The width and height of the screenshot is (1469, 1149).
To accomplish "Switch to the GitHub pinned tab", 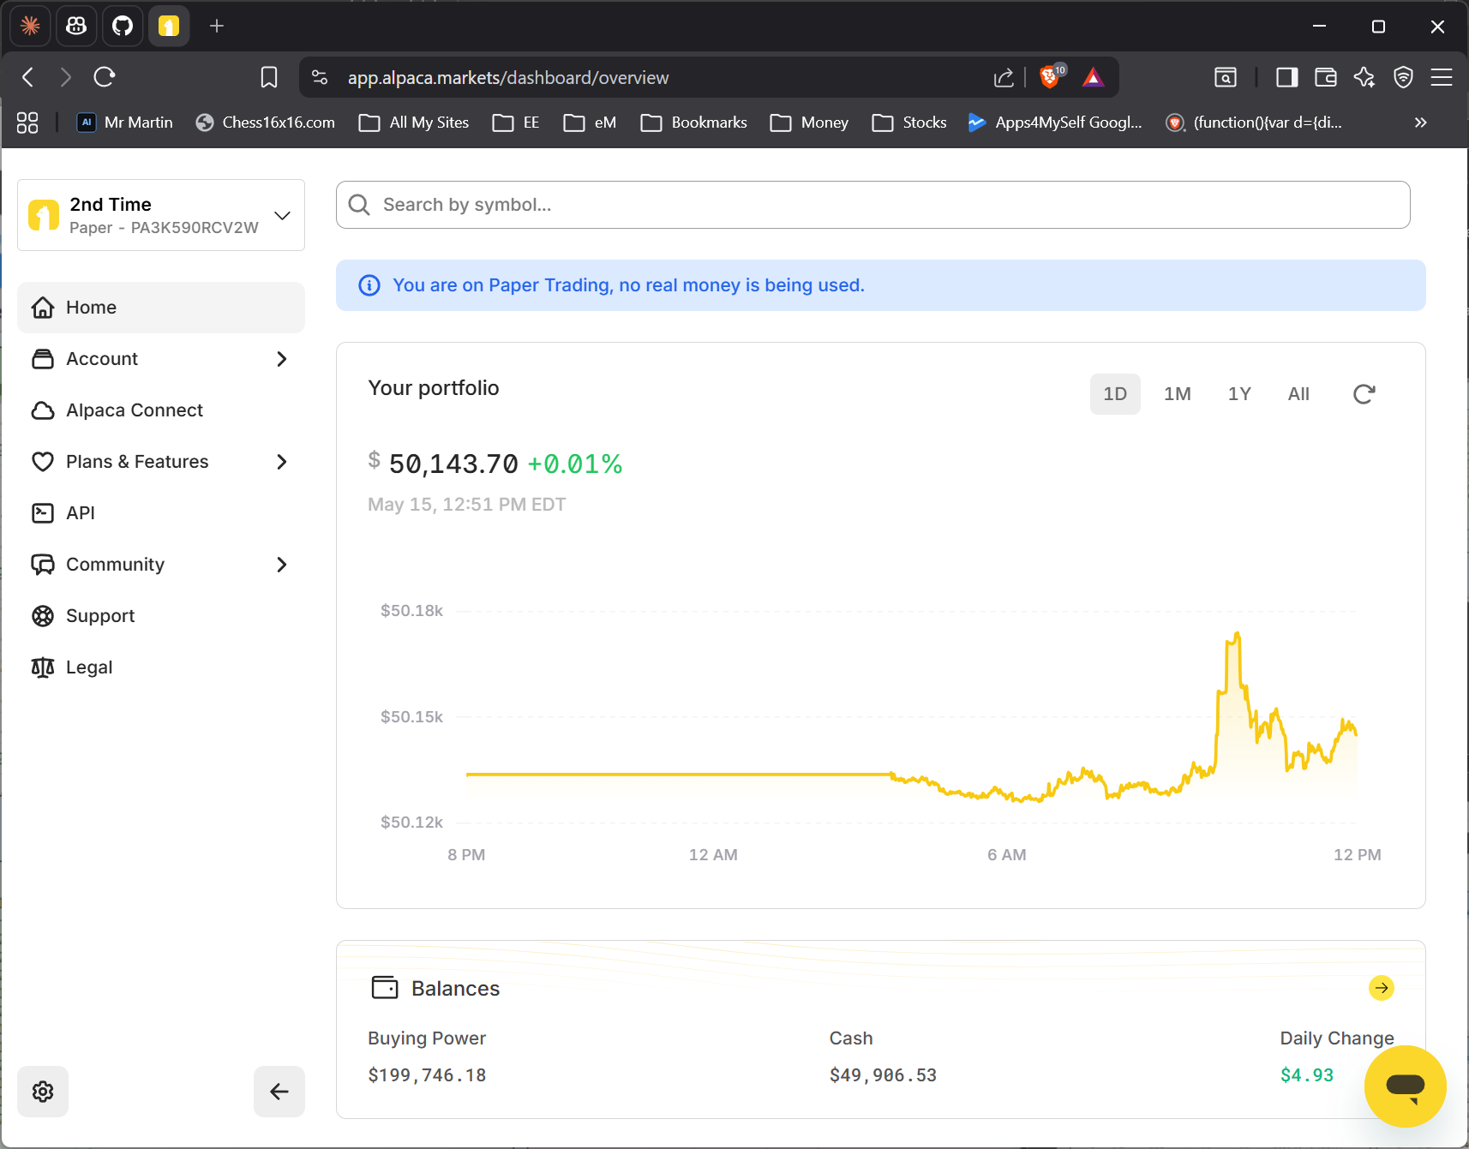I will coord(123,27).
